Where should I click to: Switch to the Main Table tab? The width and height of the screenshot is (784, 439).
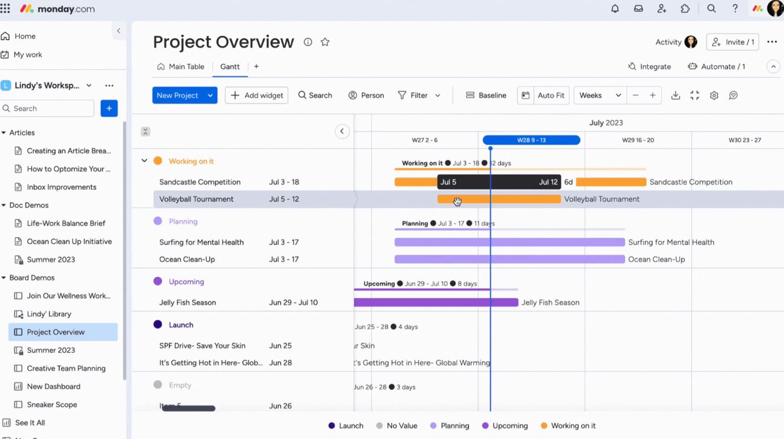[181, 67]
